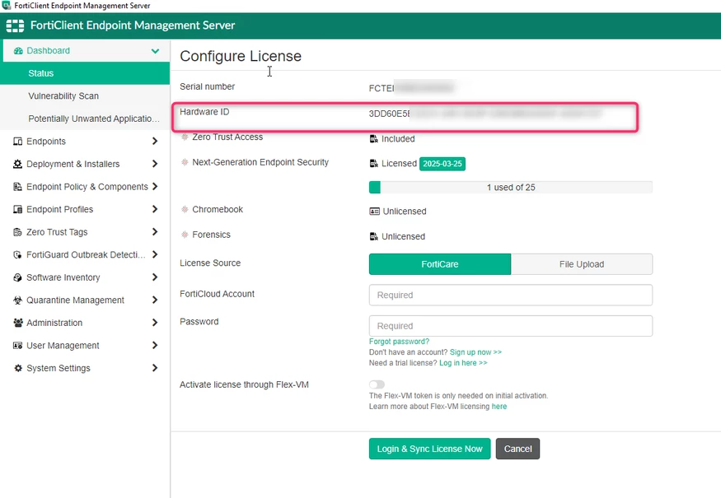Open Potentially Unwanted Applications page

(x=85, y=119)
